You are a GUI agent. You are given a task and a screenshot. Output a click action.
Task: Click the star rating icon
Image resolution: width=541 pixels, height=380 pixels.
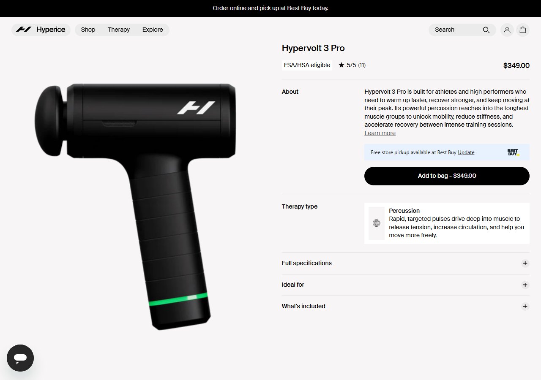pyautogui.click(x=342, y=65)
